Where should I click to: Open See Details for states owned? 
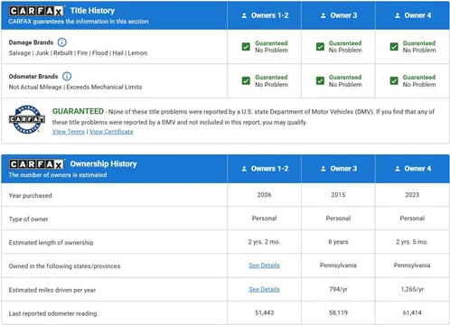click(264, 265)
